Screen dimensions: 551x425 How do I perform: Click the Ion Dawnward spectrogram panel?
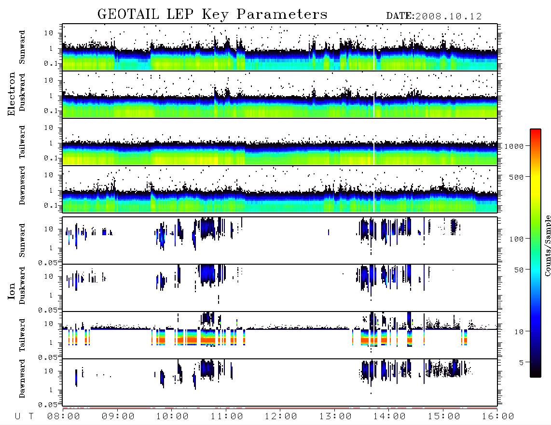280,382
